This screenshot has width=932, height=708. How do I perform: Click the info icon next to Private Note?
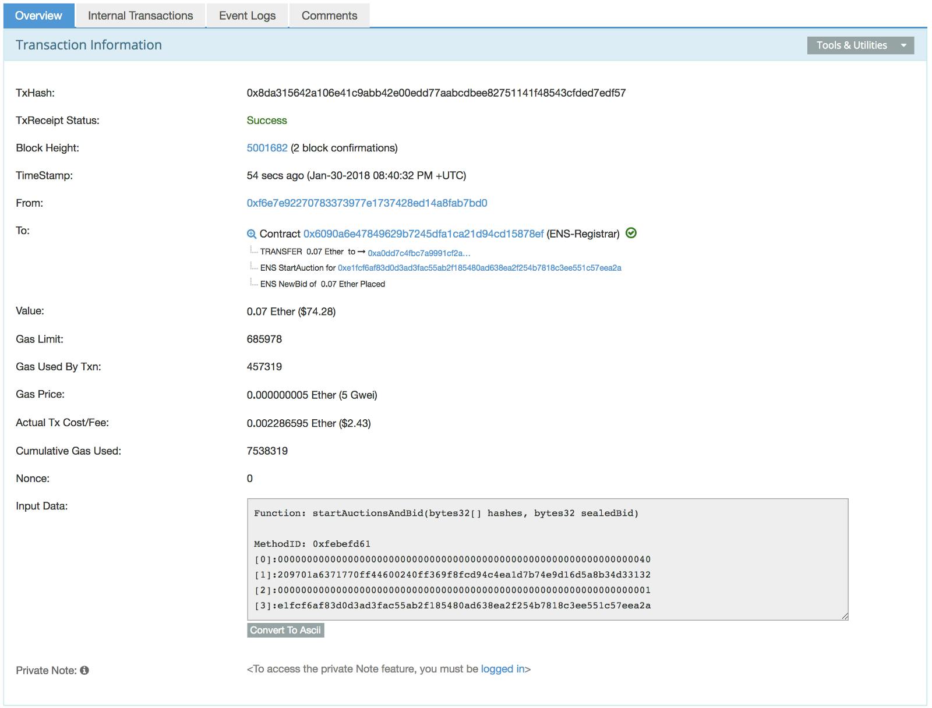coord(84,670)
